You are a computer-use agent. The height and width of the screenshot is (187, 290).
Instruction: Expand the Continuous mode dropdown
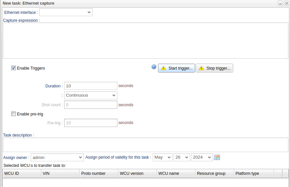pyautogui.click(x=91, y=95)
